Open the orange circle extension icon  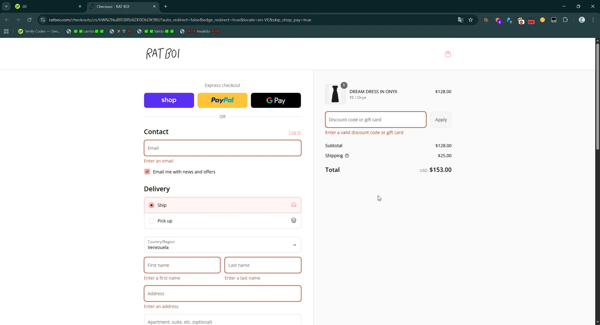[x=542, y=20]
